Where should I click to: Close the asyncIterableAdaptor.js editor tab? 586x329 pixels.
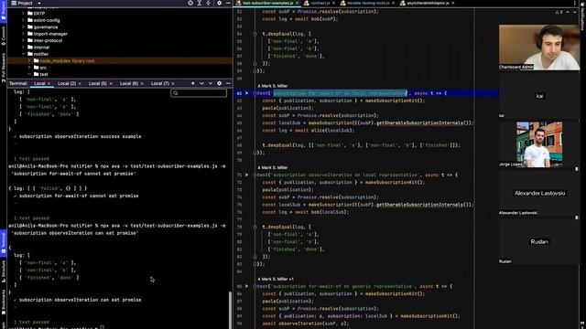pyautogui.click(x=453, y=3)
